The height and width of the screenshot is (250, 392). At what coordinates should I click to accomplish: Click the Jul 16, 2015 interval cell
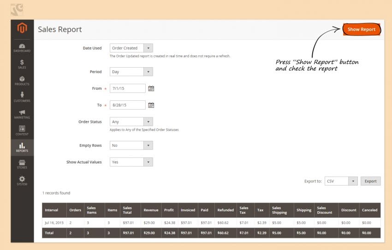tap(54, 222)
